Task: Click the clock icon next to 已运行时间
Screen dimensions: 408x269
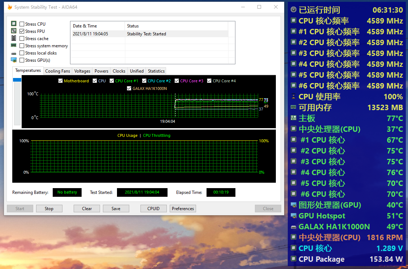Action: coord(294,10)
